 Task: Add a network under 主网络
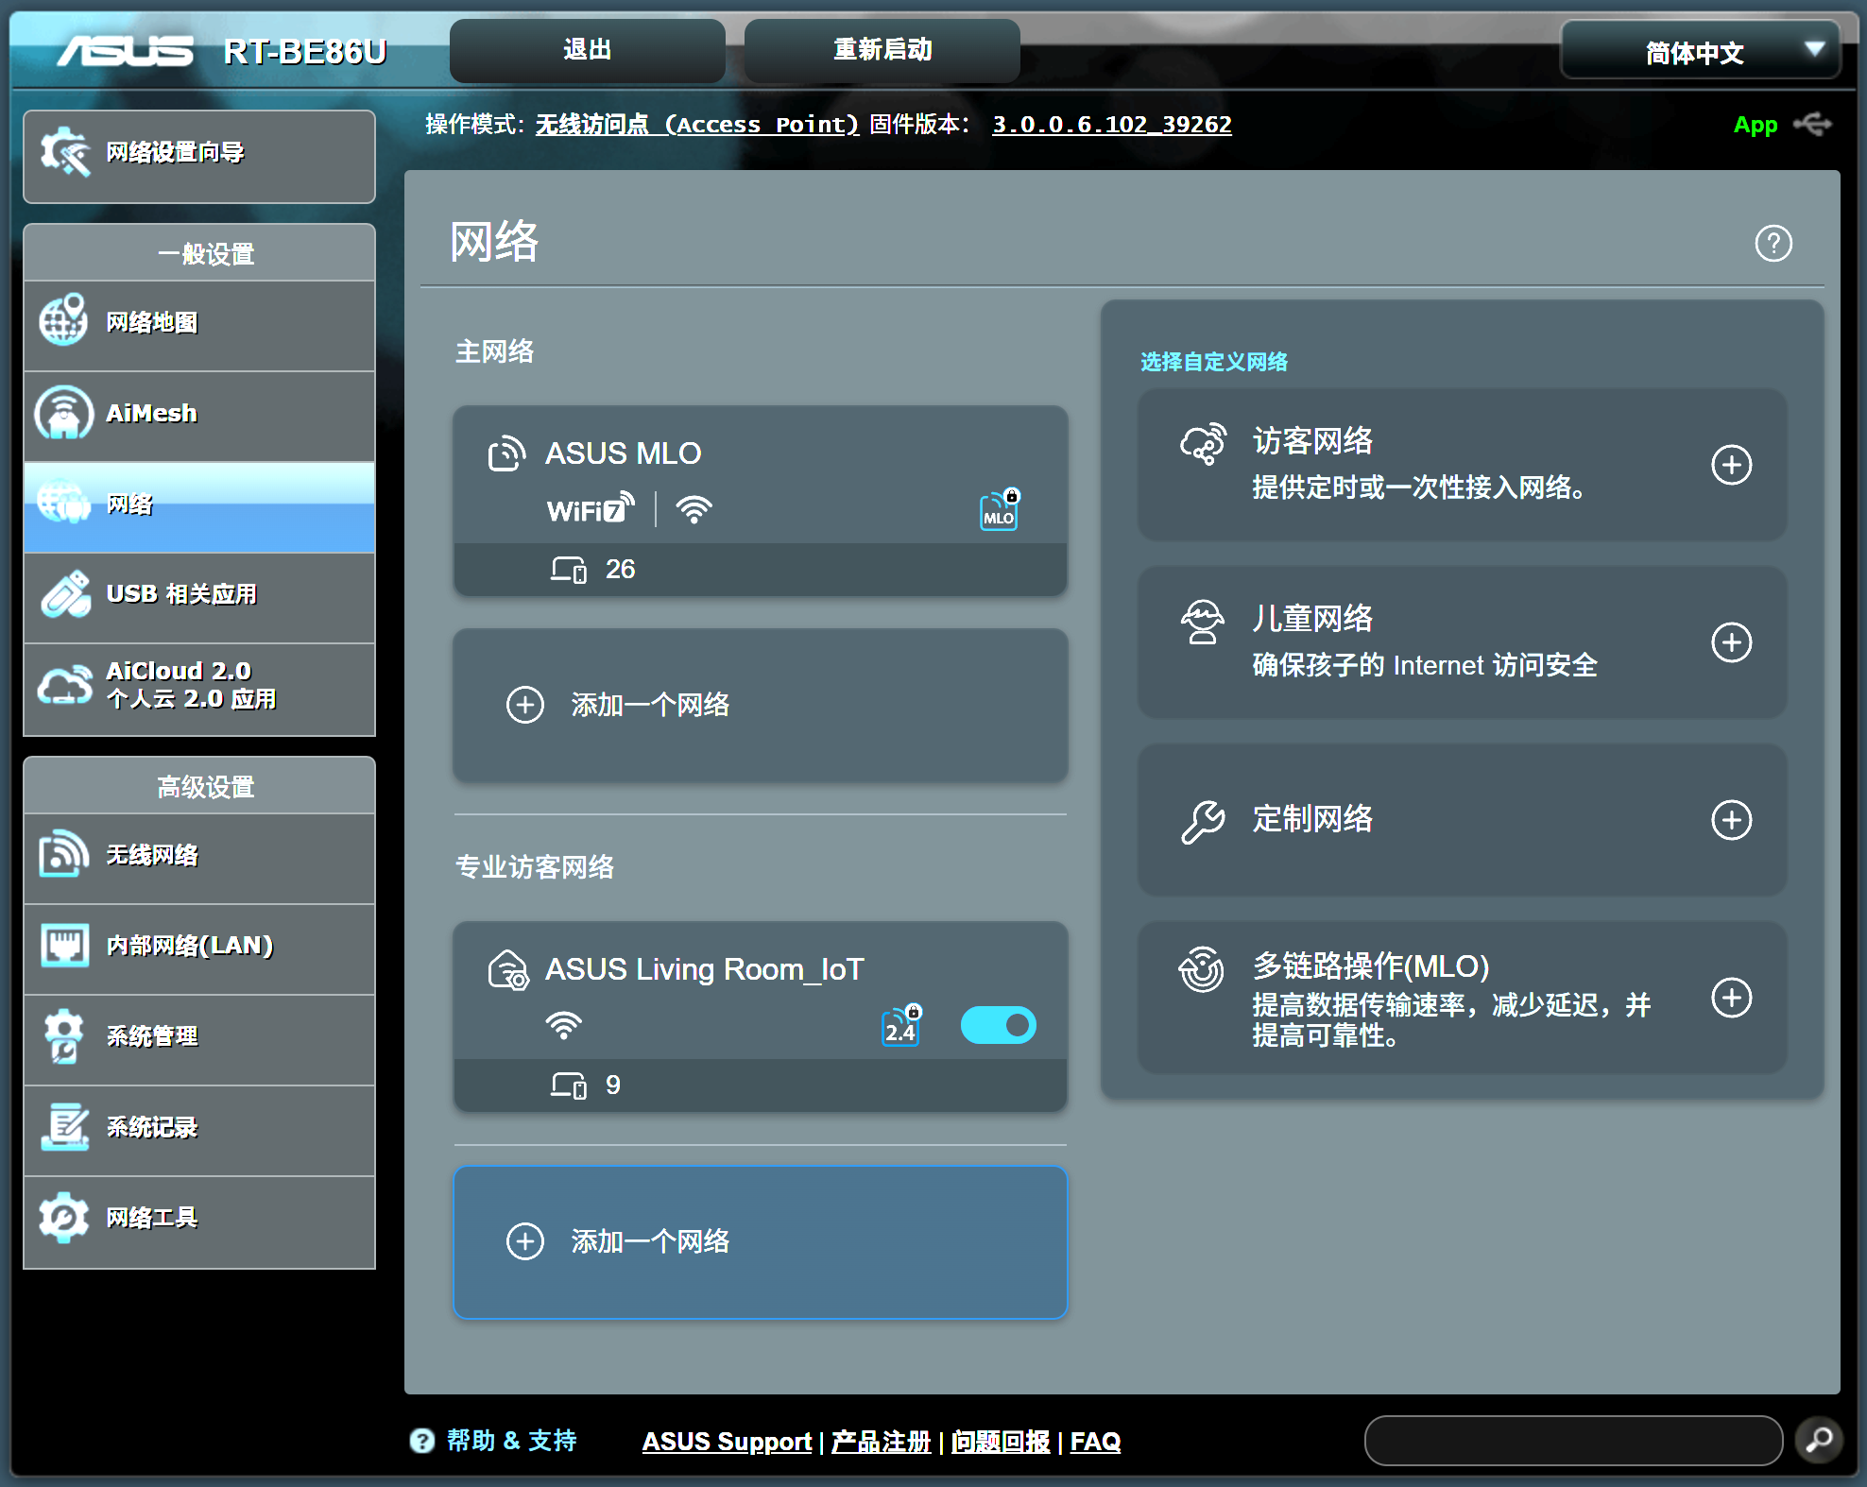point(761,705)
